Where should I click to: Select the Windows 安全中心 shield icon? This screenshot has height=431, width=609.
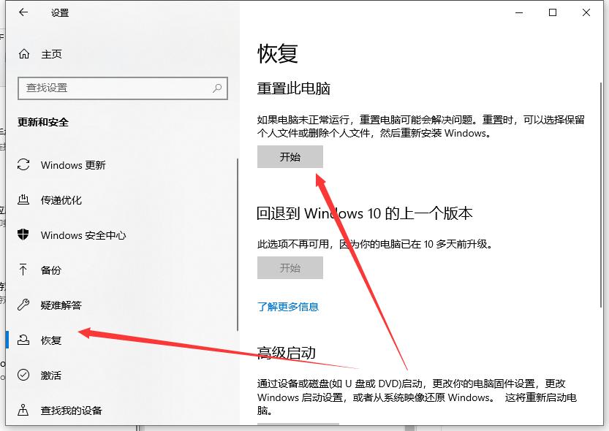(x=23, y=234)
